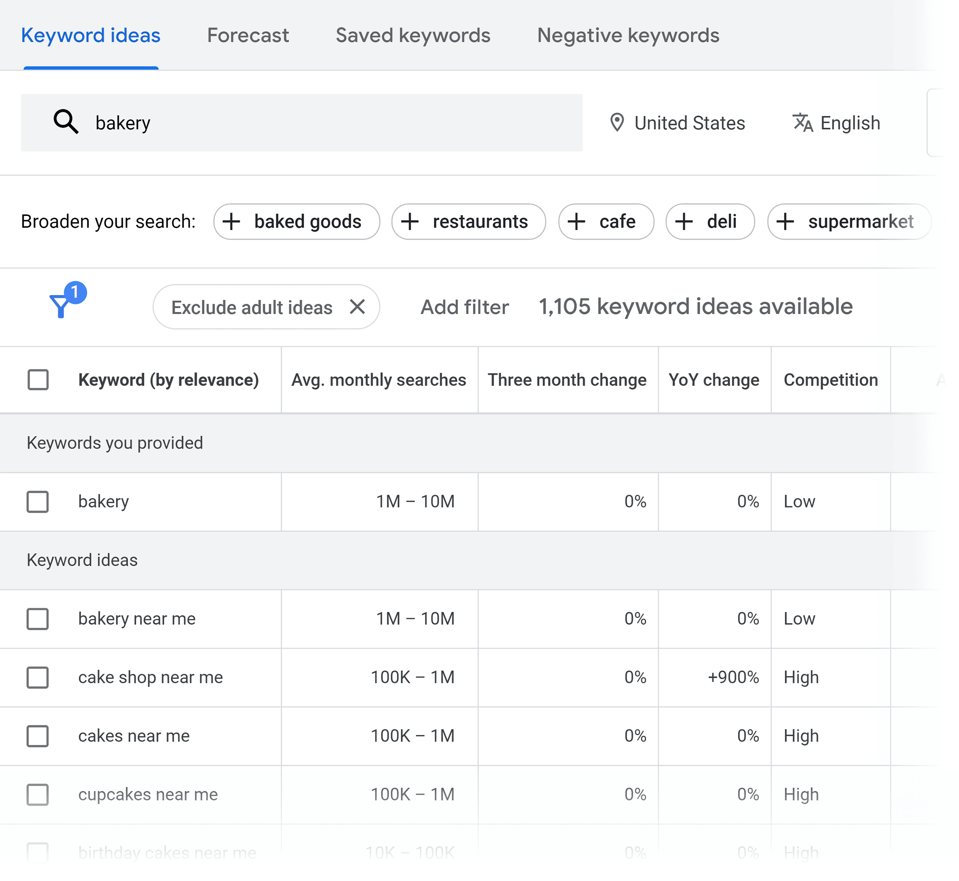Click the plus icon on restaurants chip
This screenshot has width=959, height=881.
click(410, 222)
